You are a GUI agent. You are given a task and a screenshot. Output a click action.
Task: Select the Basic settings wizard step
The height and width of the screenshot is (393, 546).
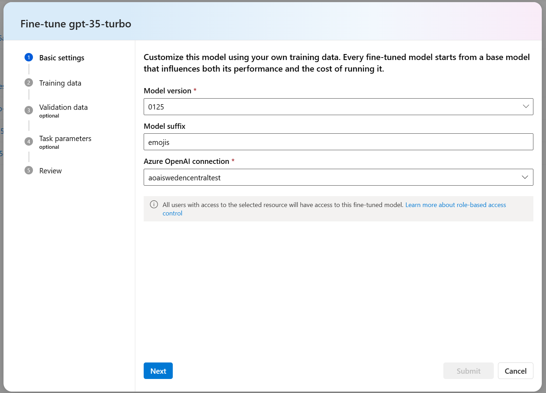point(62,58)
